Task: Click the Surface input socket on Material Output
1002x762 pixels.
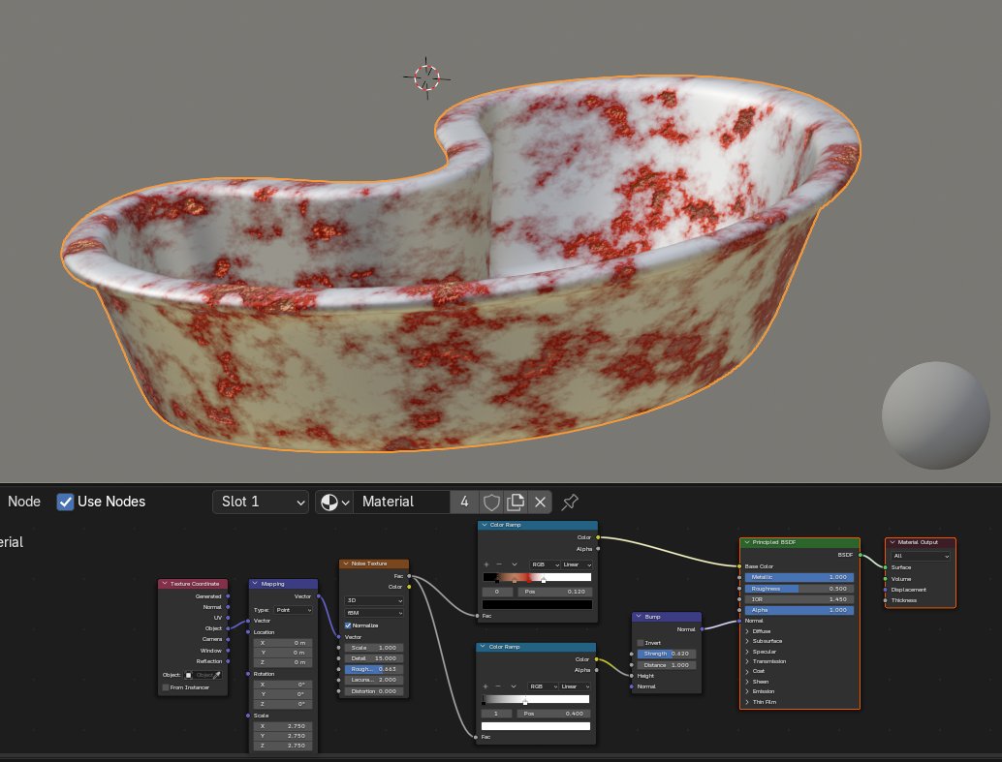Action: point(885,567)
